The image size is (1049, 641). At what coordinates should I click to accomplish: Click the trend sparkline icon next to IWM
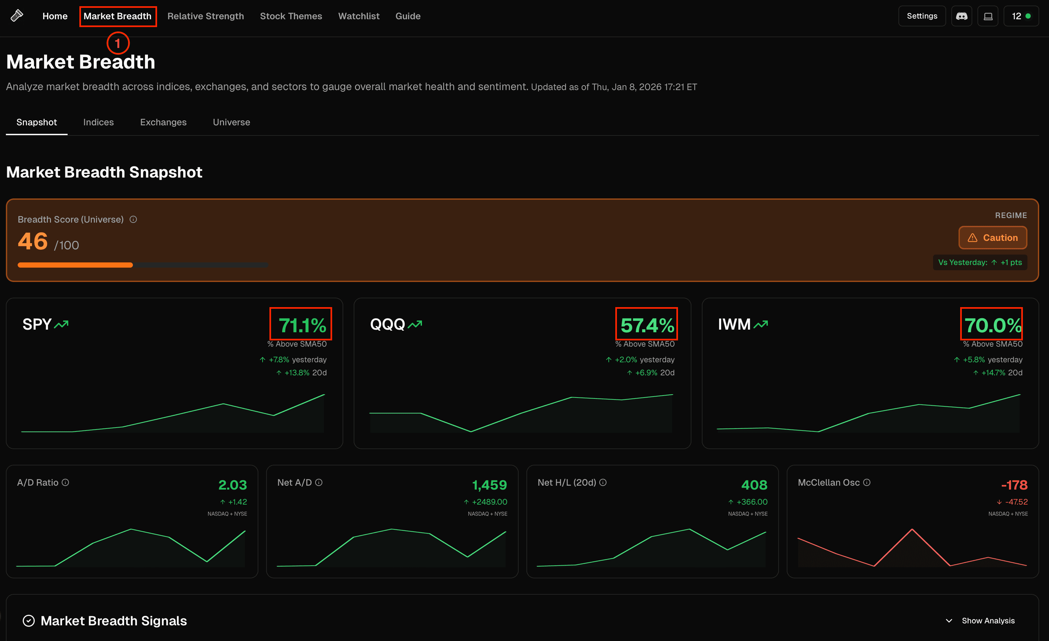tap(761, 324)
